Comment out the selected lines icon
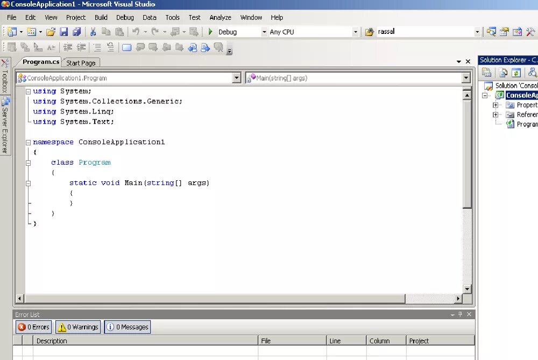This screenshot has width=538, height=360. click(x=97, y=47)
